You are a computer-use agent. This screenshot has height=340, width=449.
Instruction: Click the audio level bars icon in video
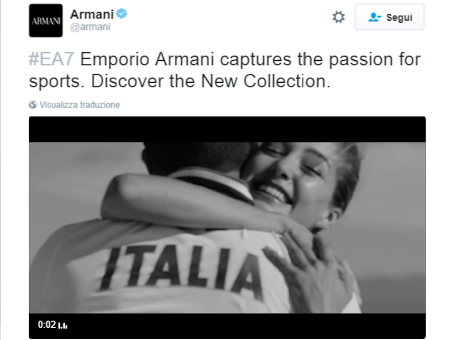pyautogui.click(x=63, y=326)
